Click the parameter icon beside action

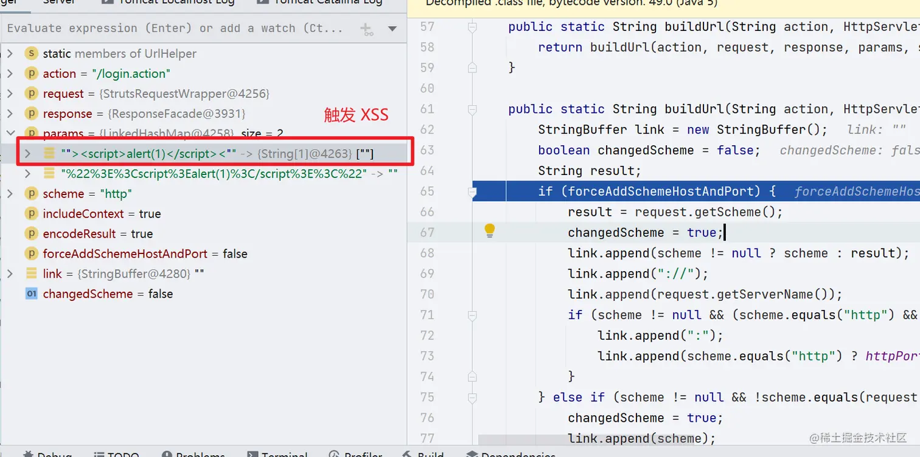coord(31,74)
